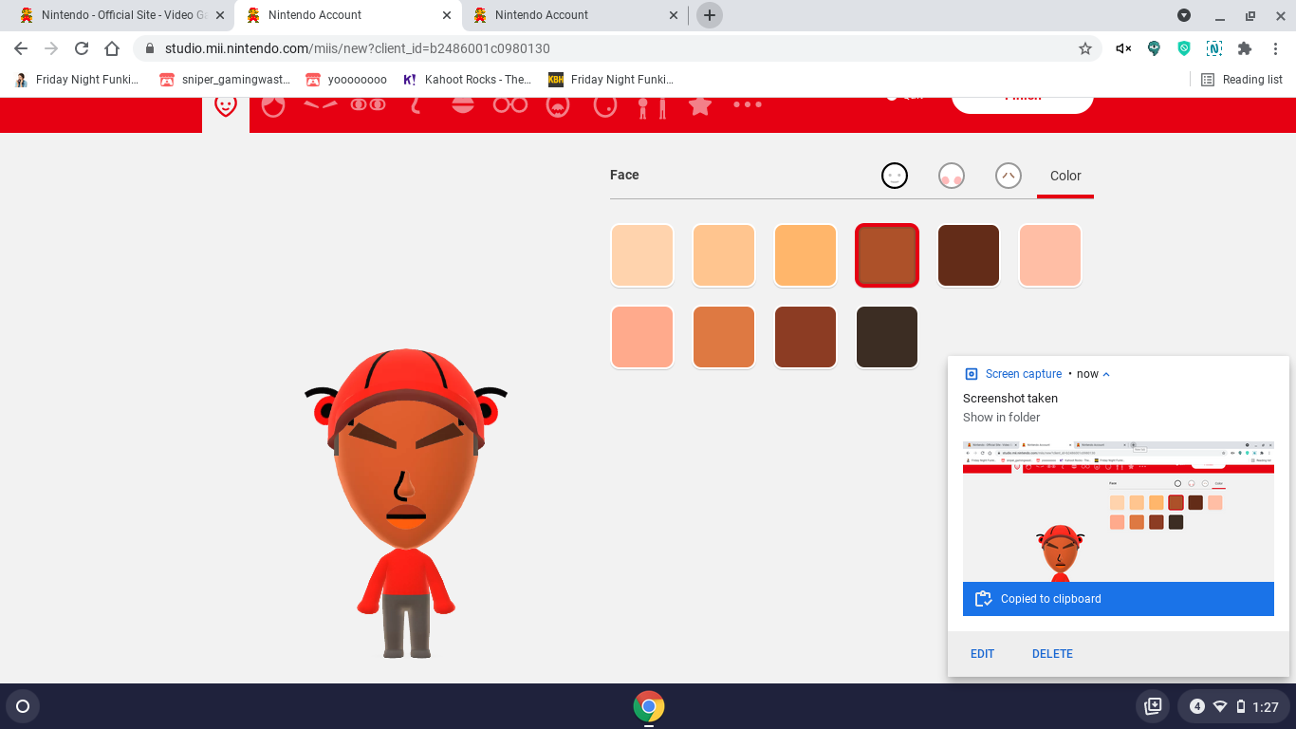
Task: Click Show in folder text
Action: point(1001,418)
